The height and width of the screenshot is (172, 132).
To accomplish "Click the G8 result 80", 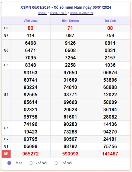I will point(30,28).
